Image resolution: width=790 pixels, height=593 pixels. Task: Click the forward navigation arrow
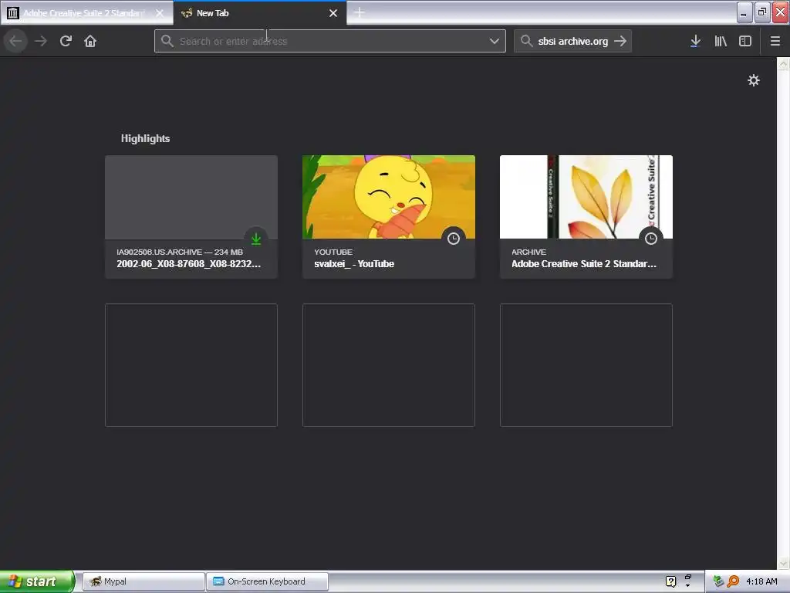pyautogui.click(x=41, y=41)
